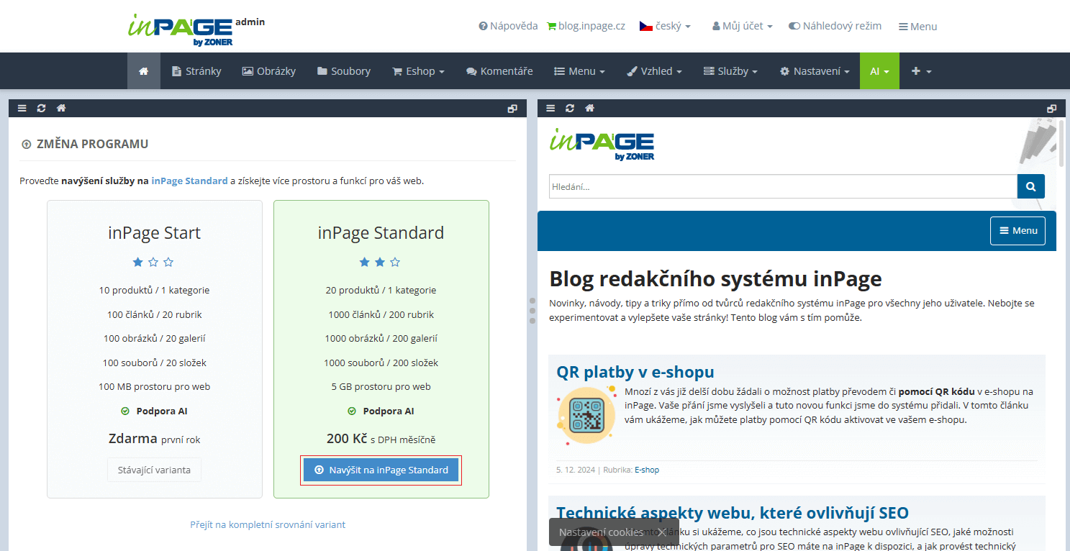Refresh the right panel with reload icon

coord(571,108)
